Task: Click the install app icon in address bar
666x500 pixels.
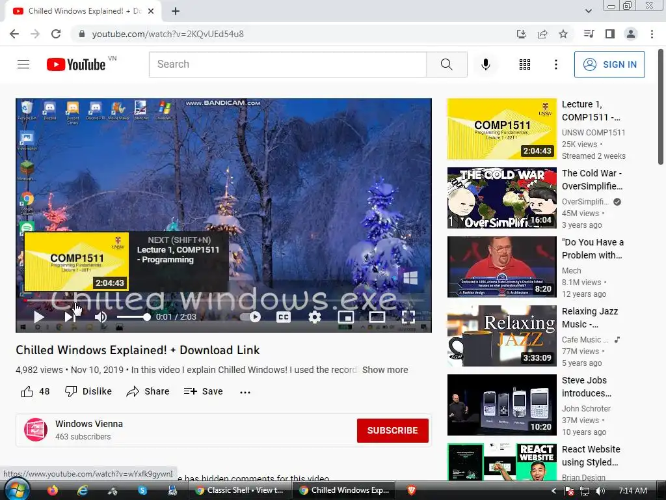Action: tap(521, 34)
